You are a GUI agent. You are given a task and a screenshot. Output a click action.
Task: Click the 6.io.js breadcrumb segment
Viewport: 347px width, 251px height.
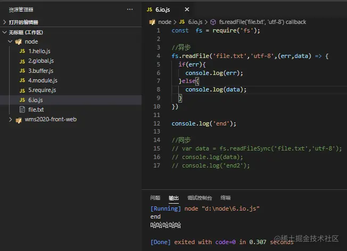195,22
